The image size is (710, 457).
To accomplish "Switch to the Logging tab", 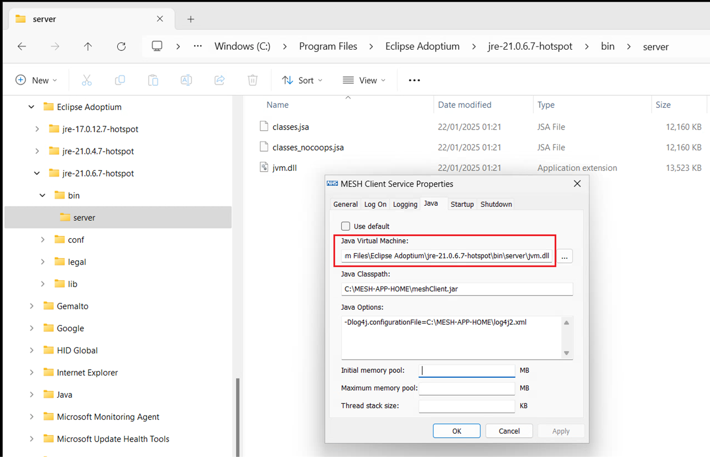I will click(405, 204).
